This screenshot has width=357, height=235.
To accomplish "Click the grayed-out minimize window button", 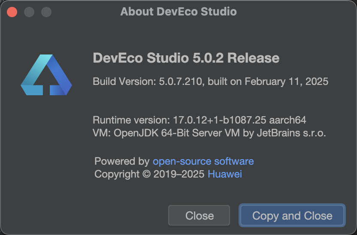I will pos(29,12).
